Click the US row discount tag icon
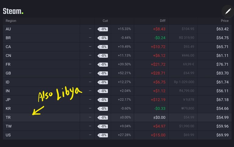Viewport: 234px width, 147px height. pos(103,135)
